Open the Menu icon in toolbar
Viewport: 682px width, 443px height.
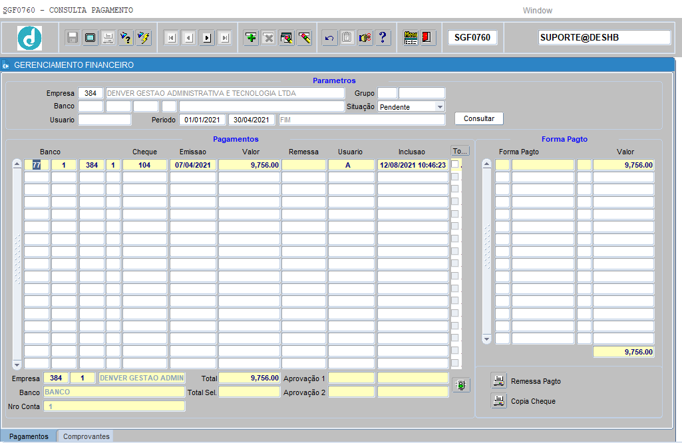411,38
